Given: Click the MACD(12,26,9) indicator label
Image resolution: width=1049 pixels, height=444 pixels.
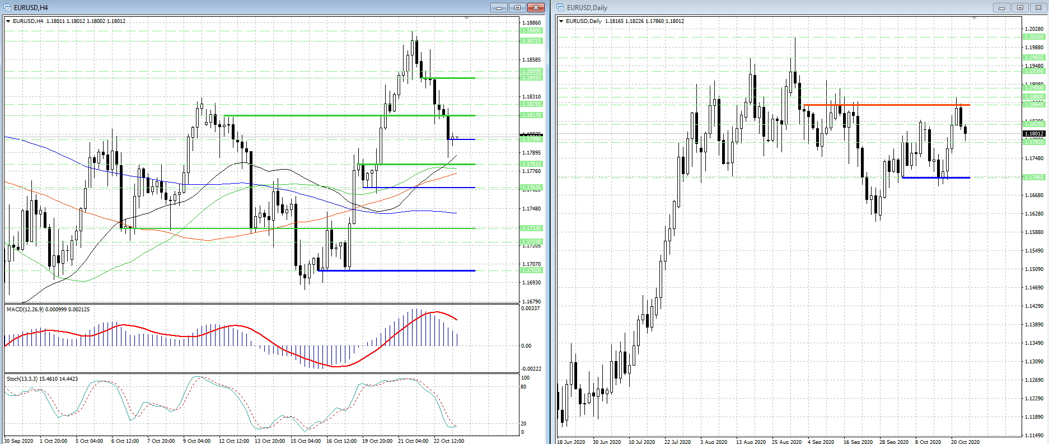Looking at the screenshot, I should [48, 309].
